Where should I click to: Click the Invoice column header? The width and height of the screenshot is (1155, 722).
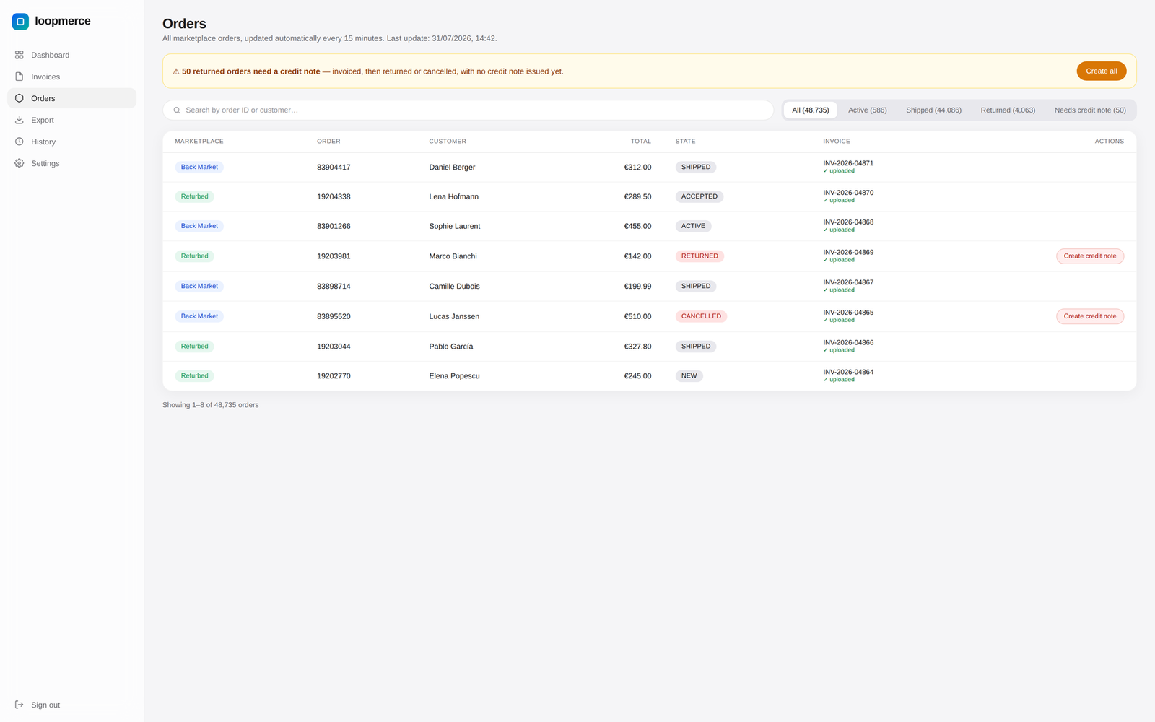[837, 142]
